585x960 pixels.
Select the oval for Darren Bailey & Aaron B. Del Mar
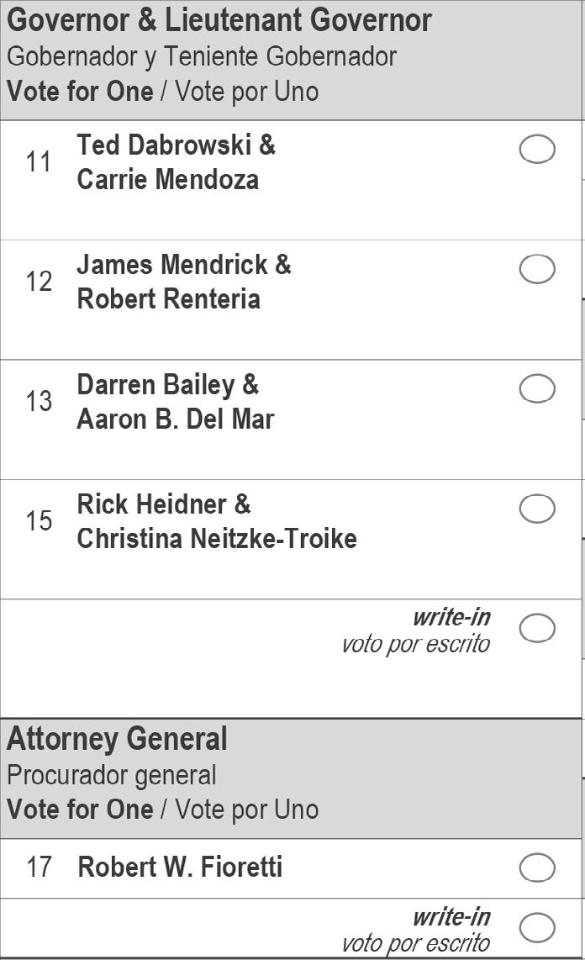tap(537, 389)
